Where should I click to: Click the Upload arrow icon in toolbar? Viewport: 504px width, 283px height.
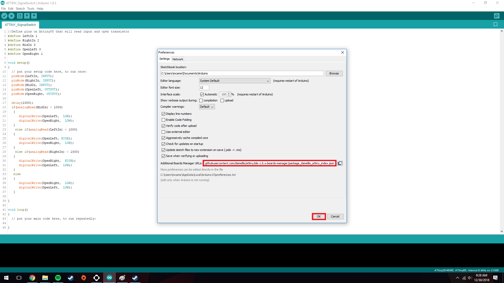coord(12,16)
